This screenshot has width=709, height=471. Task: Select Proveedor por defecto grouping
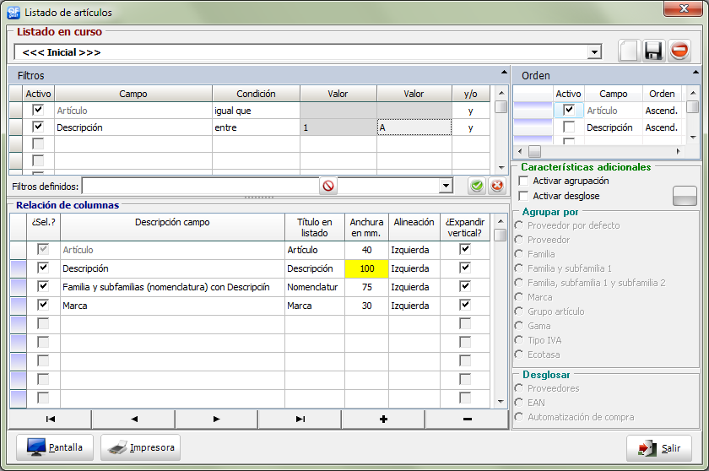pyautogui.click(x=519, y=225)
